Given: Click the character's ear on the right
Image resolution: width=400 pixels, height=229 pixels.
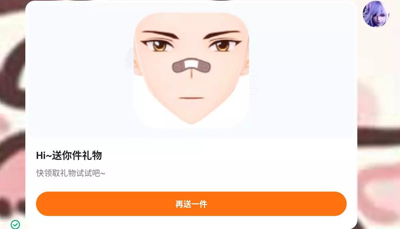Looking at the screenshot, I should coord(247,66).
